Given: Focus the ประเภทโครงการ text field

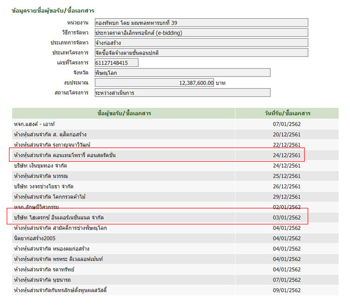Looking at the screenshot, I should [201, 53].
